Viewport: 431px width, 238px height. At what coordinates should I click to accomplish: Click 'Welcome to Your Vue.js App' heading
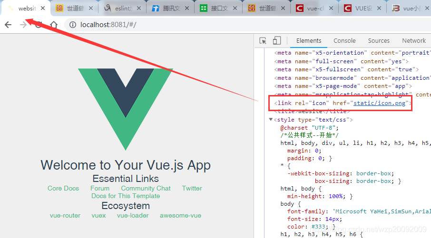pyautogui.click(x=126, y=165)
